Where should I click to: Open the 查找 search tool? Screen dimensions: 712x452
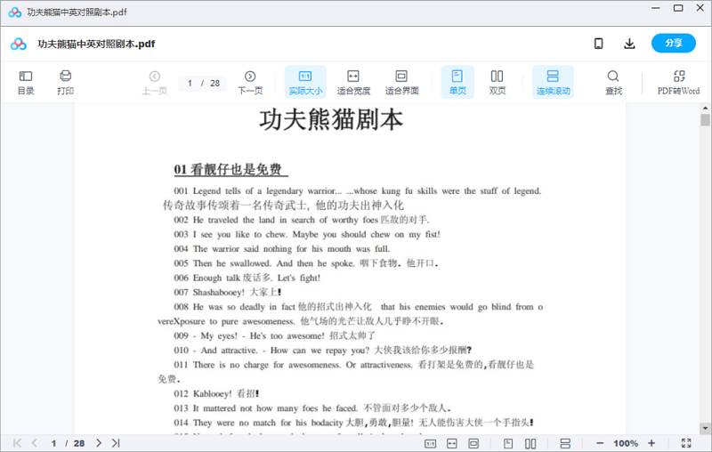coord(613,83)
